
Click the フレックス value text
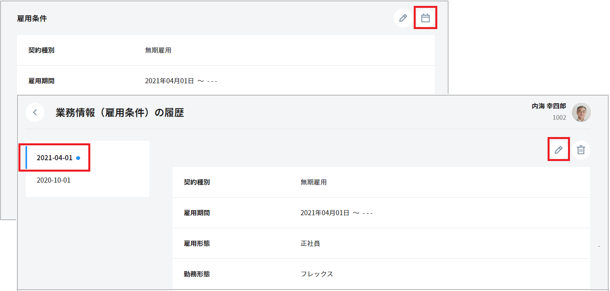(x=317, y=274)
